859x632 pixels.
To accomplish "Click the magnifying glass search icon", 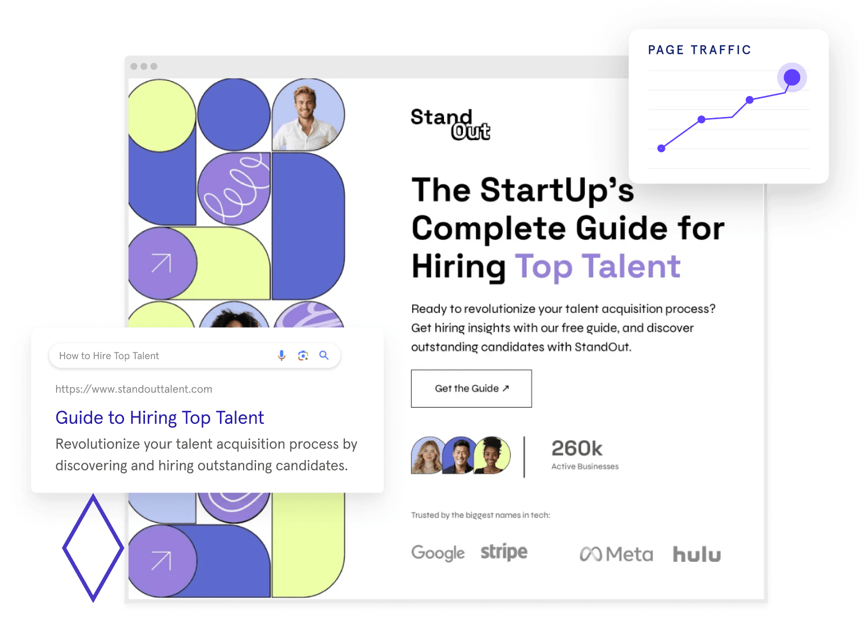I will (x=324, y=355).
